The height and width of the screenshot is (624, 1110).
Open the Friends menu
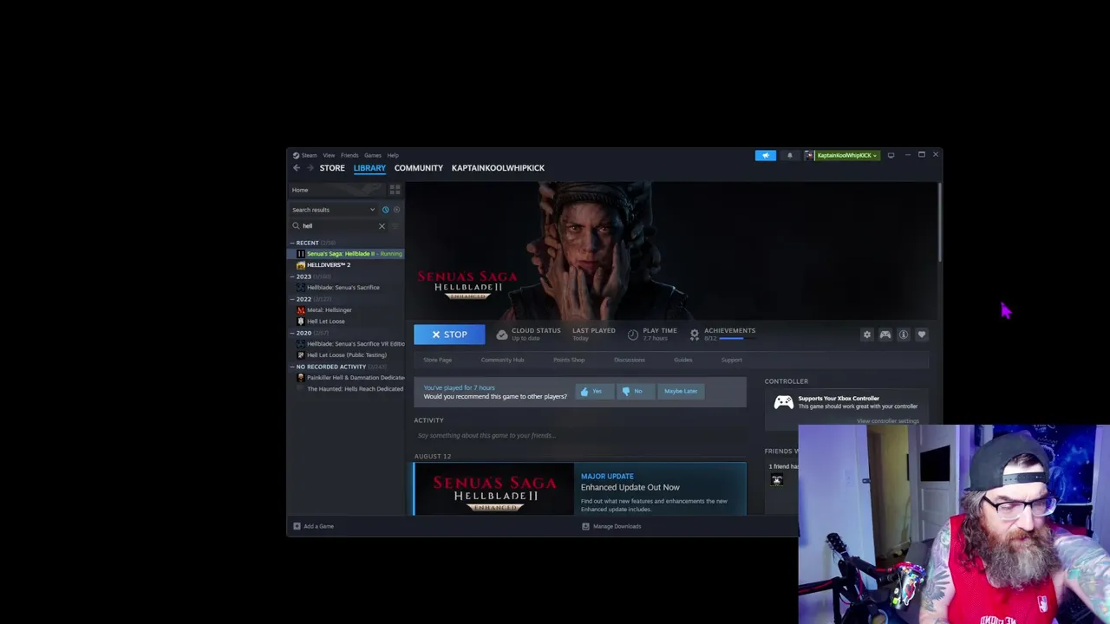(349, 155)
